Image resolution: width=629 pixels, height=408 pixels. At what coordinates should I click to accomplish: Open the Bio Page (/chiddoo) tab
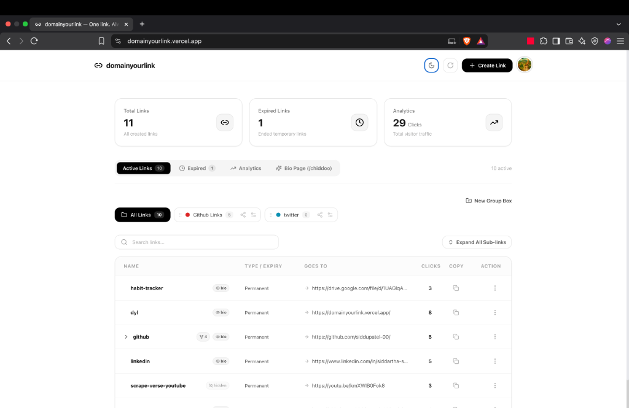pyautogui.click(x=304, y=168)
